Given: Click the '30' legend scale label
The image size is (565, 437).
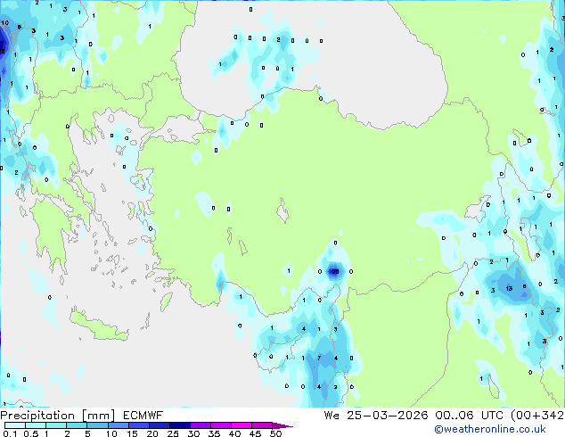Looking at the screenshot, I should tap(193, 433).
